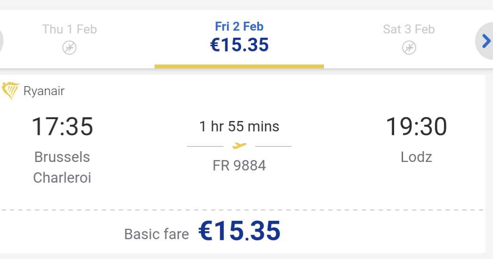
Task: Click the 19:30 arrival time
Action: point(416,126)
